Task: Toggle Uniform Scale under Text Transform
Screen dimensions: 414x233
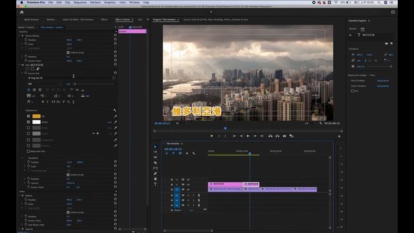Action: click(x=68, y=175)
